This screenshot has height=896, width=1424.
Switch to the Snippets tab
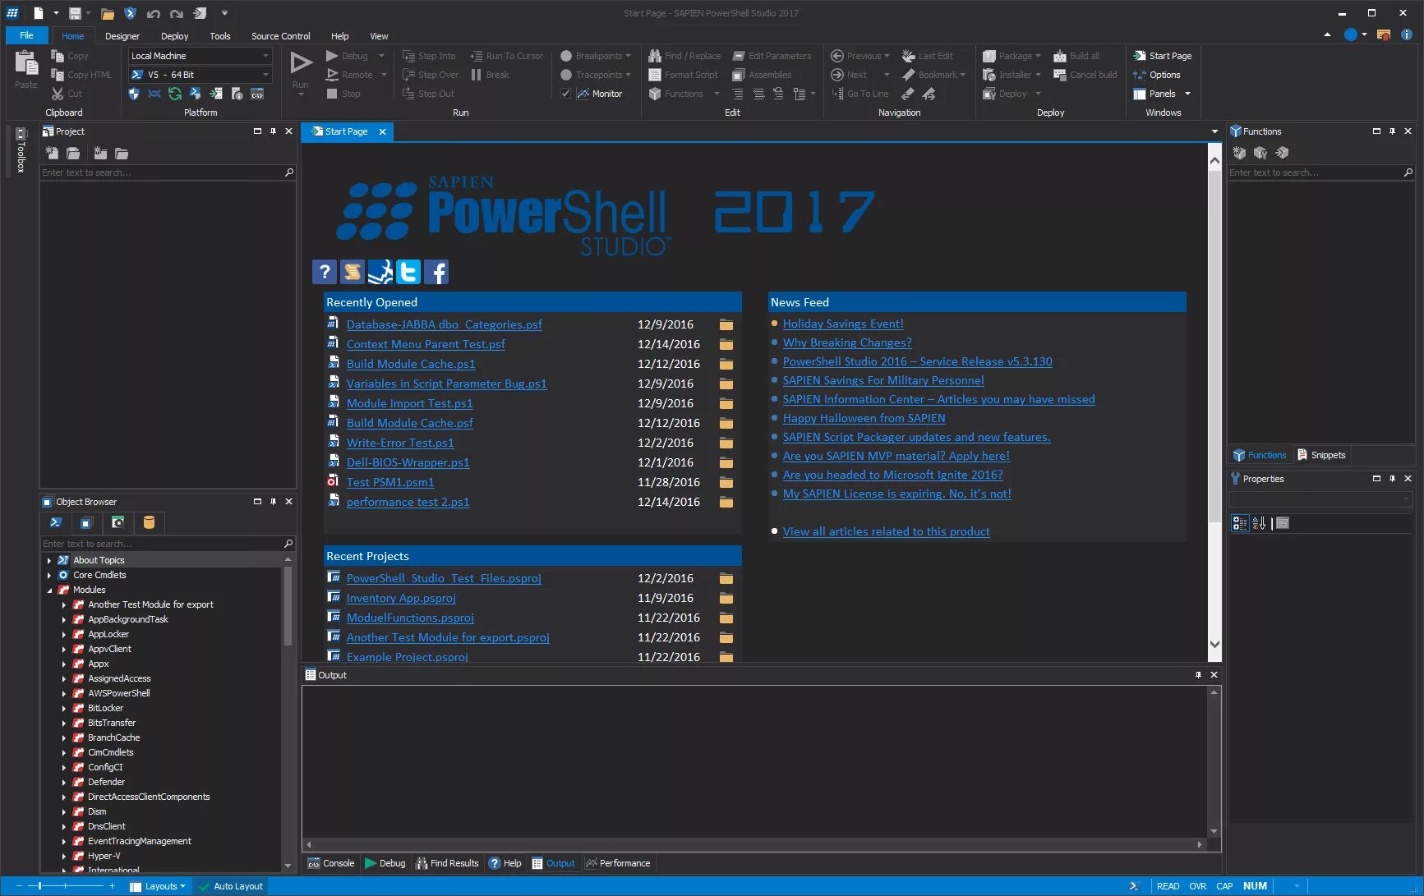(1321, 455)
